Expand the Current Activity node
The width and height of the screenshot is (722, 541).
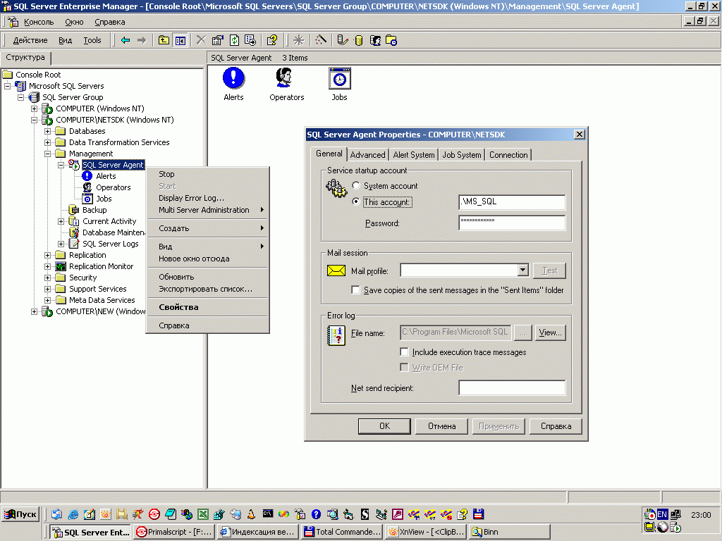(61, 221)
